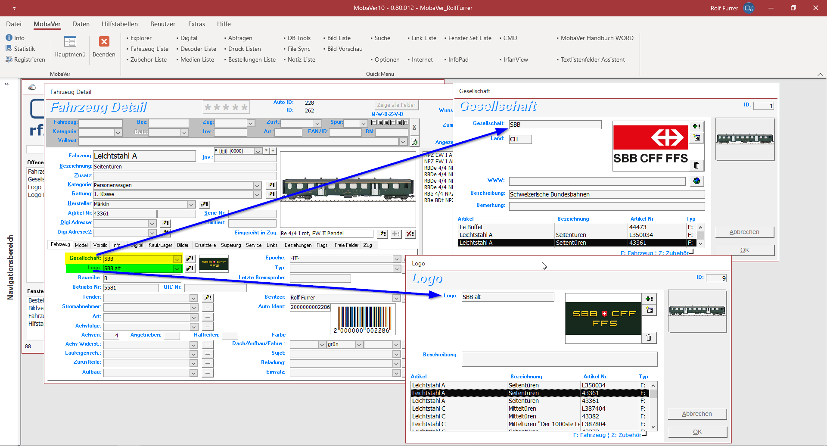Expand the navigation pane chevron
The width and height of the screenshot is (827, 446).
pos(6,84)
